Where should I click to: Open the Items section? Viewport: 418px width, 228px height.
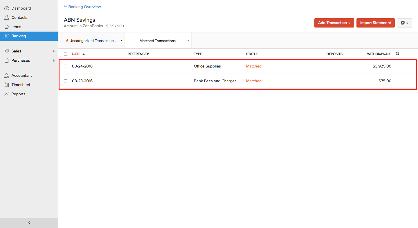coord(6,27)
